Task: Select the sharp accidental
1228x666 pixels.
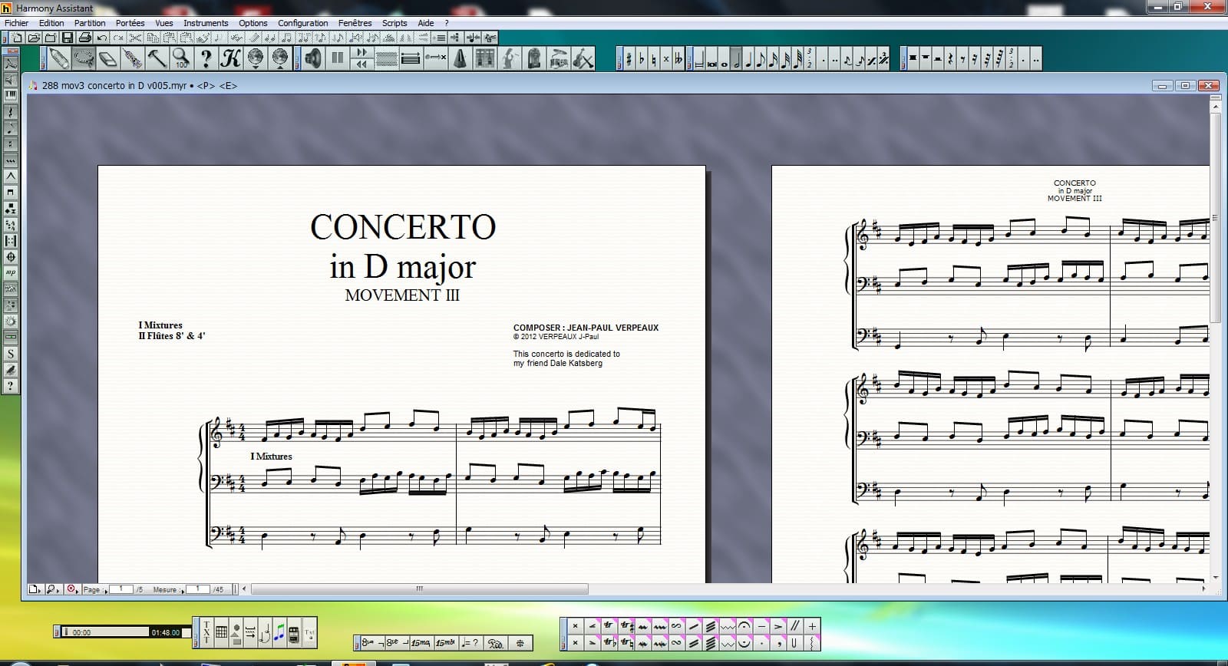Action: tap(629, 59)
